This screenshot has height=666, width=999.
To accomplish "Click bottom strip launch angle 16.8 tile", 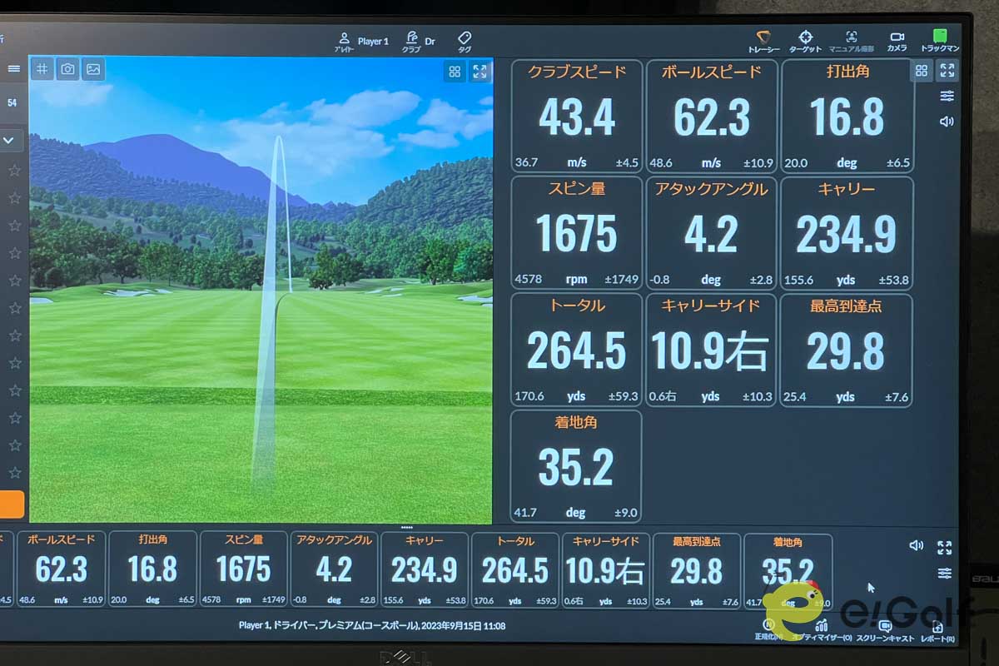I will (x=152, y=569).
